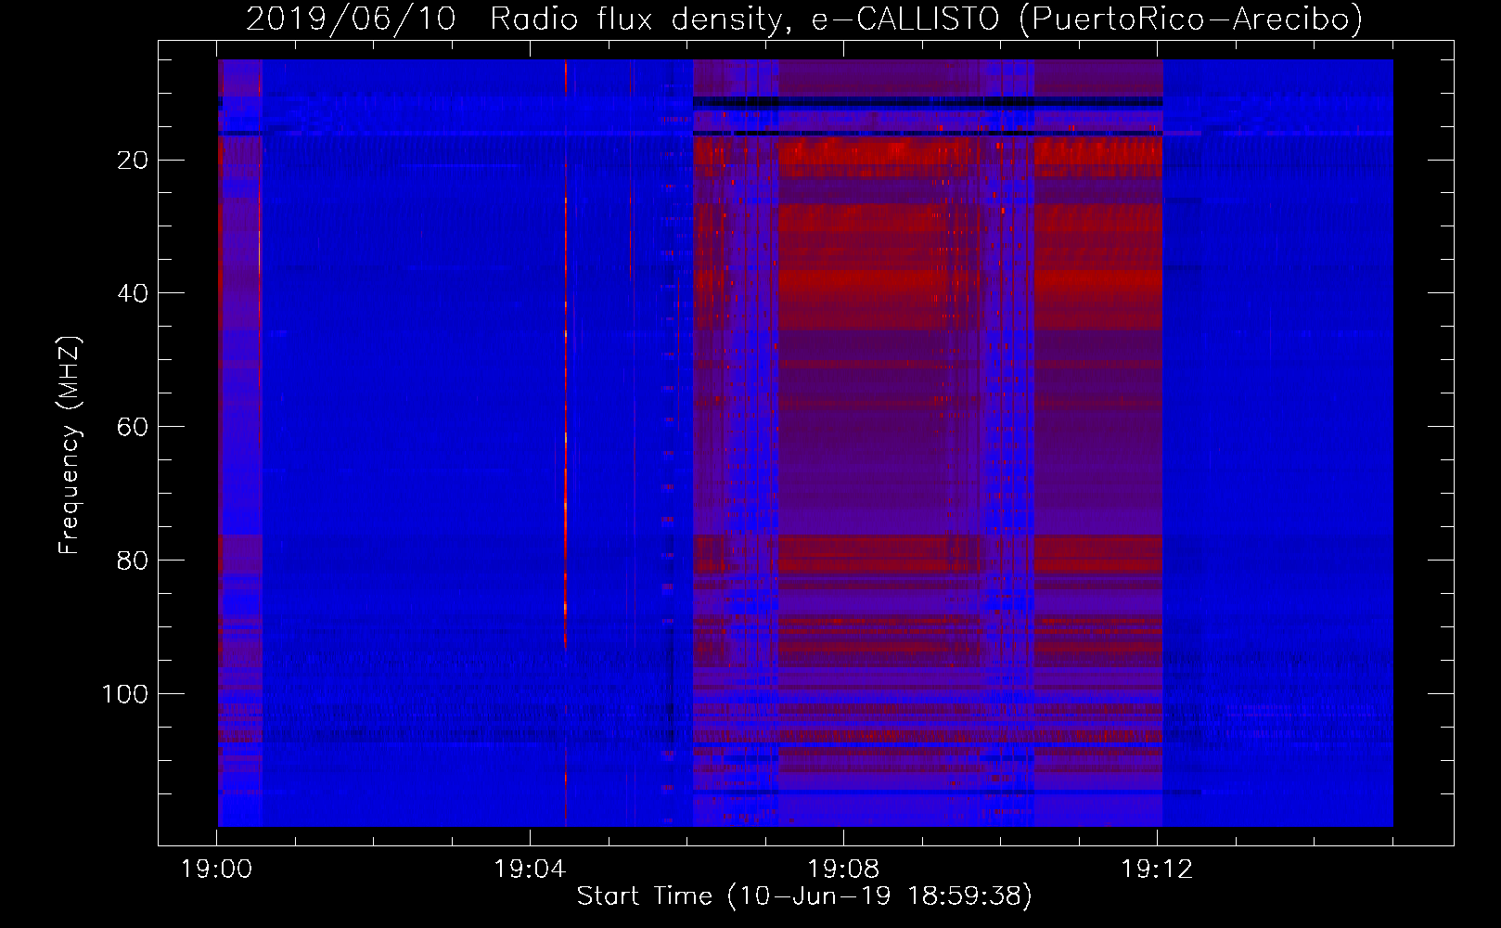This screenshot has height=928, width=1501.
Task: Click the 19:04 time tick label
Action: [530, 870]
